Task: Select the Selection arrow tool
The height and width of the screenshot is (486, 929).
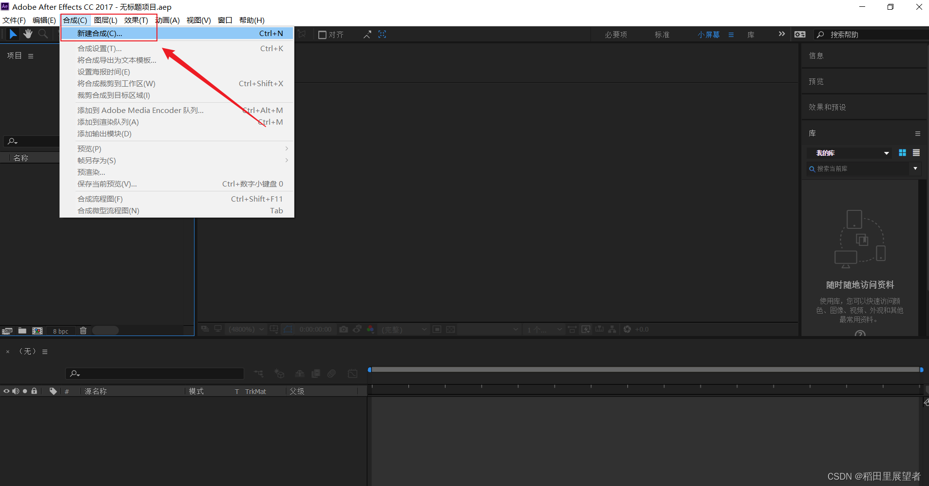Action: tap(13, 34)
